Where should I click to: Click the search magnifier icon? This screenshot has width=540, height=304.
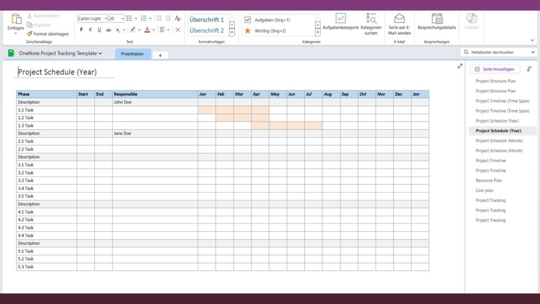tap(466, 52)
